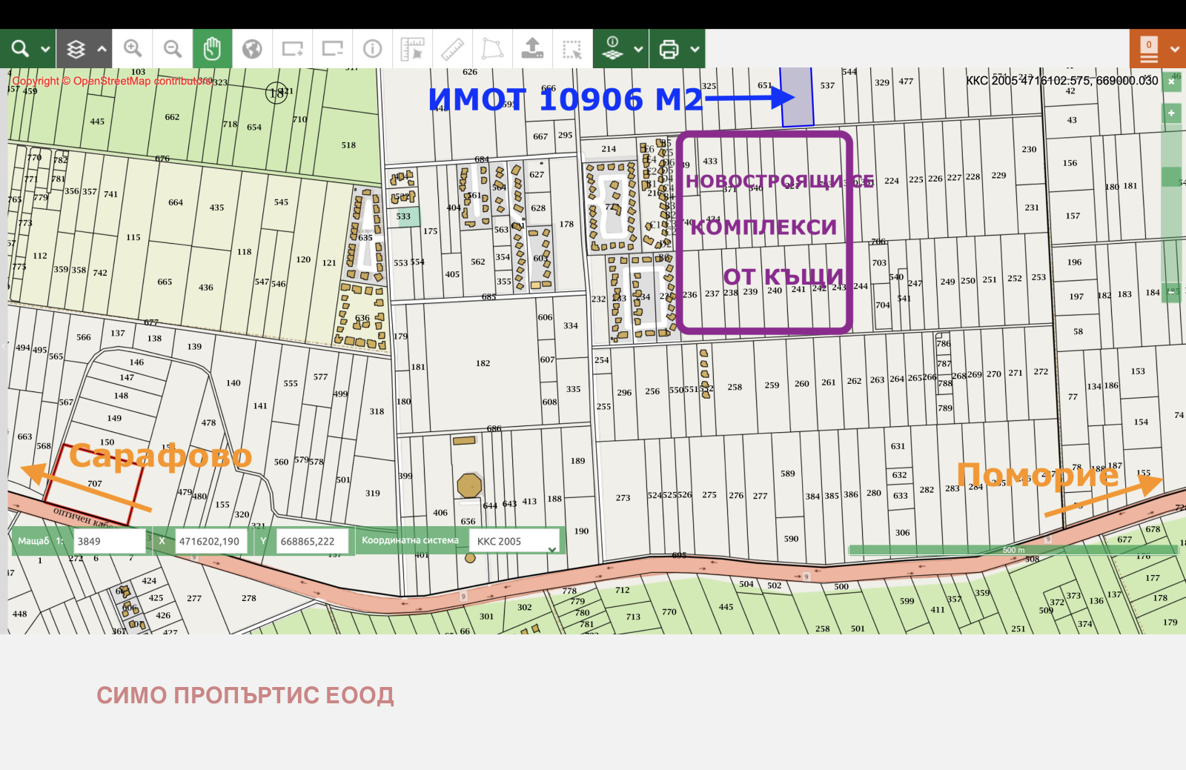This screenshot has height=770, width=1186.
Task: Expand the print options dropdown arrow
Action: click(x=695, y=49)
